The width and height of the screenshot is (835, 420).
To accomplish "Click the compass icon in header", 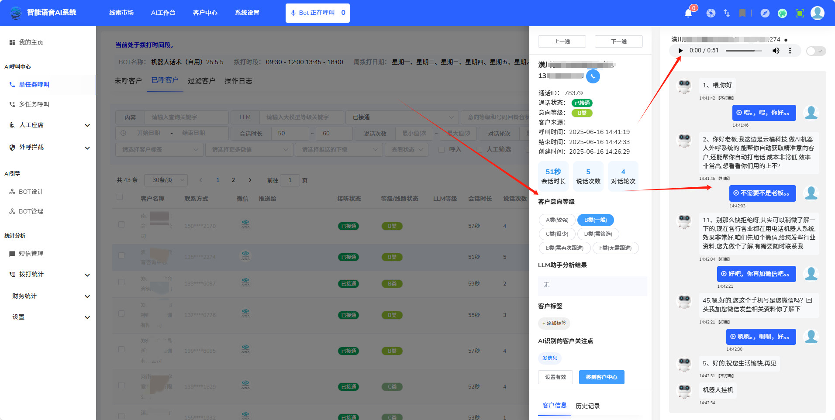I will 765,13.
